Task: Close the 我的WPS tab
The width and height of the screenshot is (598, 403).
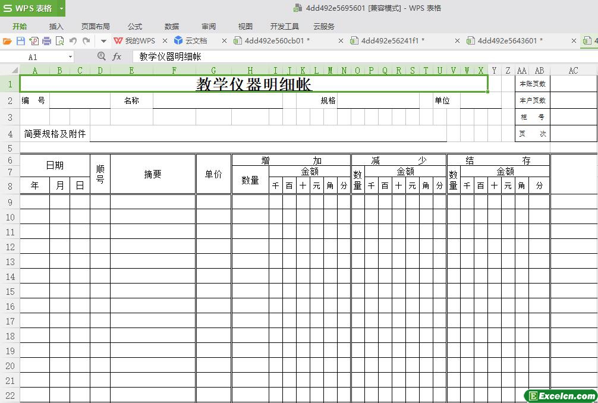Action: click(x=165, y=41)
